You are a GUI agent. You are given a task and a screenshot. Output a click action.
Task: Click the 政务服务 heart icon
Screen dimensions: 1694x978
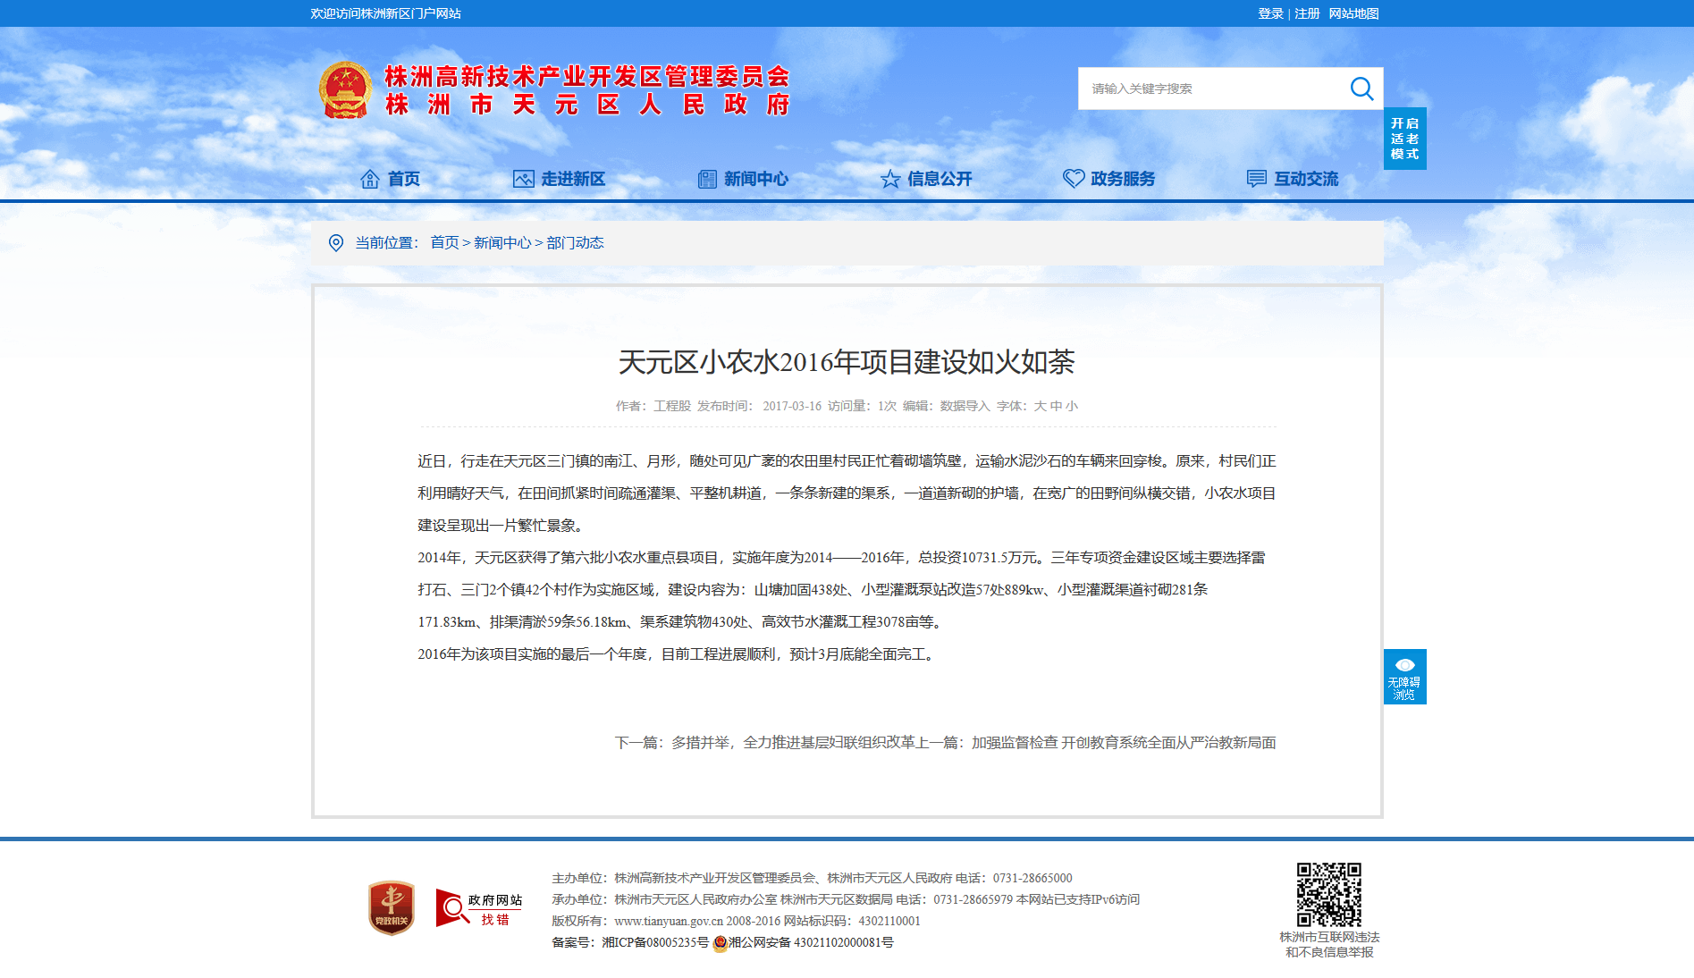[1074, 179]
